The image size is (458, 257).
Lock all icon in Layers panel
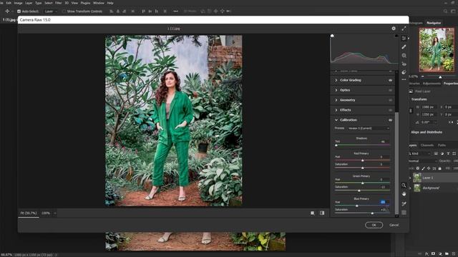(x=440, y=168)
